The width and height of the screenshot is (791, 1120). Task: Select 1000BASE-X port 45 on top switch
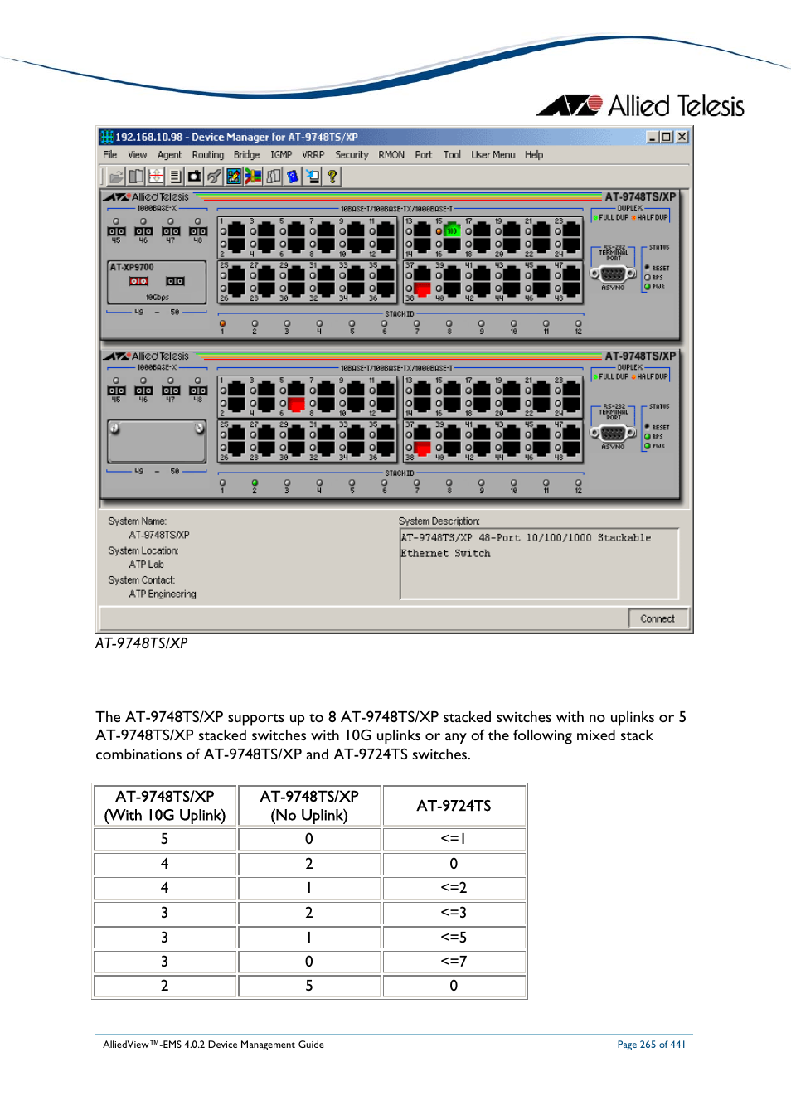point(116,231)
